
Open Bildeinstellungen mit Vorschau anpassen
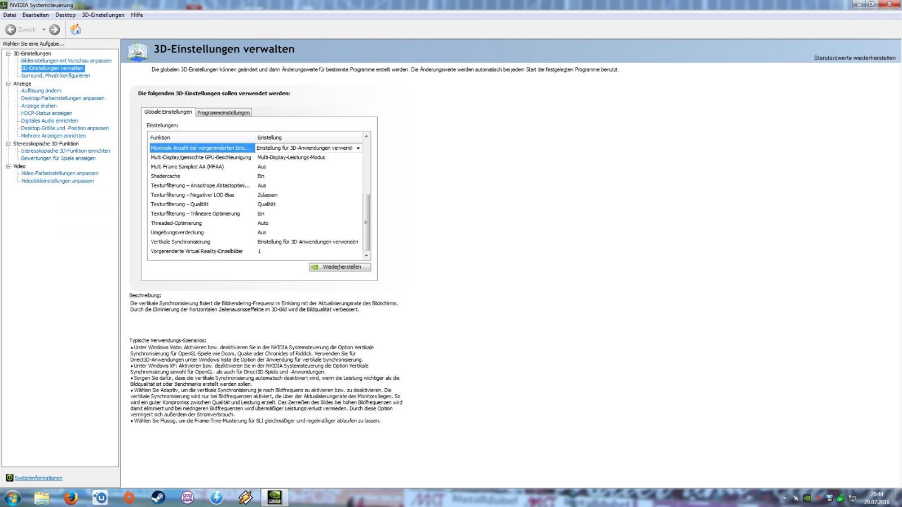click(x=67, y=61)
